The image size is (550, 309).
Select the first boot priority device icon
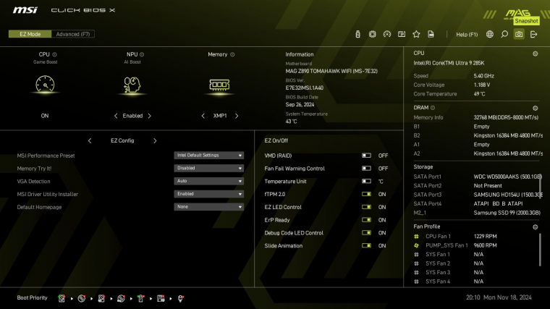point(62,298)
